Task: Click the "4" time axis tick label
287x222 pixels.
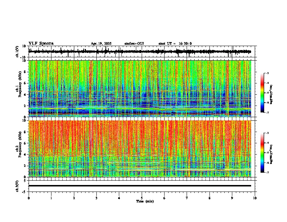Action: (x=119, y=198)
